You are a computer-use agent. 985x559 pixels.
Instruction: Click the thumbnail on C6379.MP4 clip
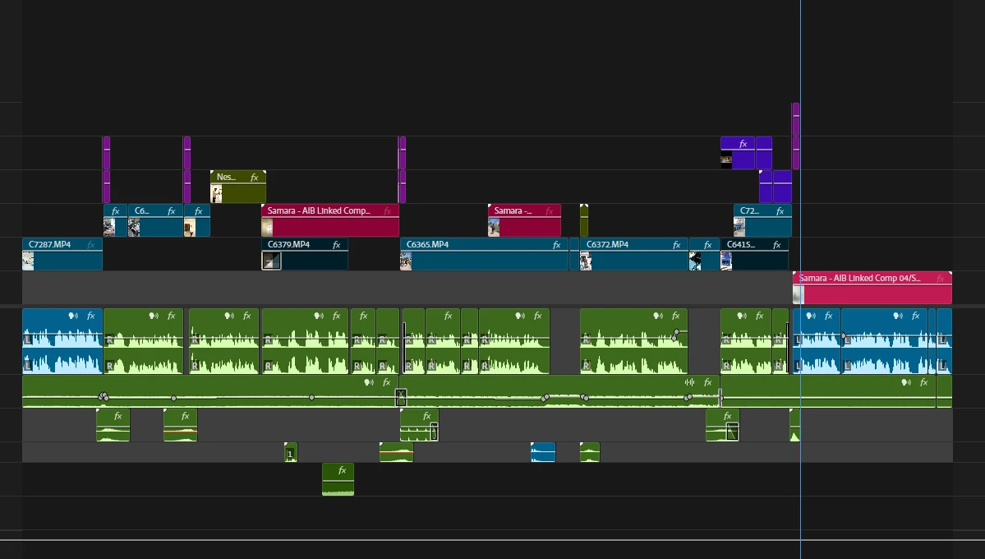click(x=271, y=261)
